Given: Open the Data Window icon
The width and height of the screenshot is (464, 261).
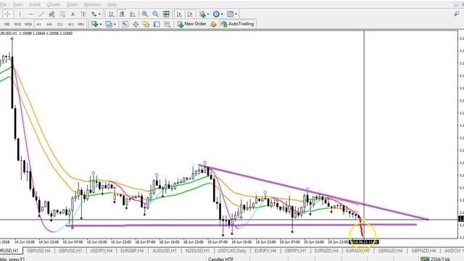Looking at the screenshot, I should (136, 24).
